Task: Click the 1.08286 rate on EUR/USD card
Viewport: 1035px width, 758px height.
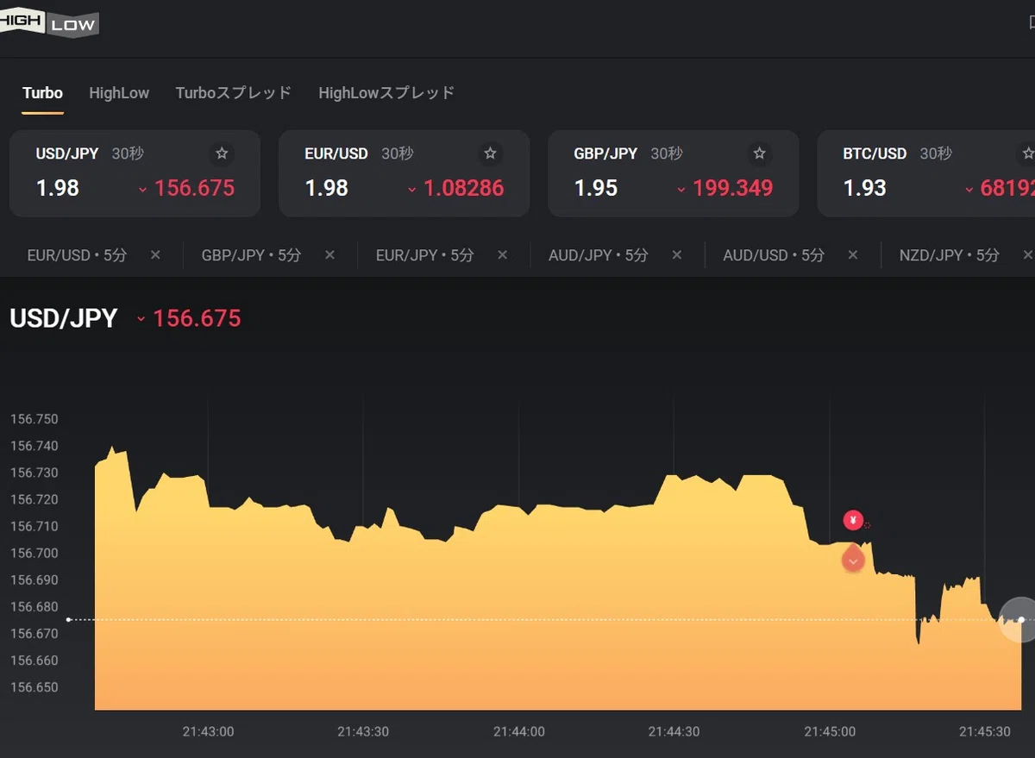Action: tap(463, 188)
